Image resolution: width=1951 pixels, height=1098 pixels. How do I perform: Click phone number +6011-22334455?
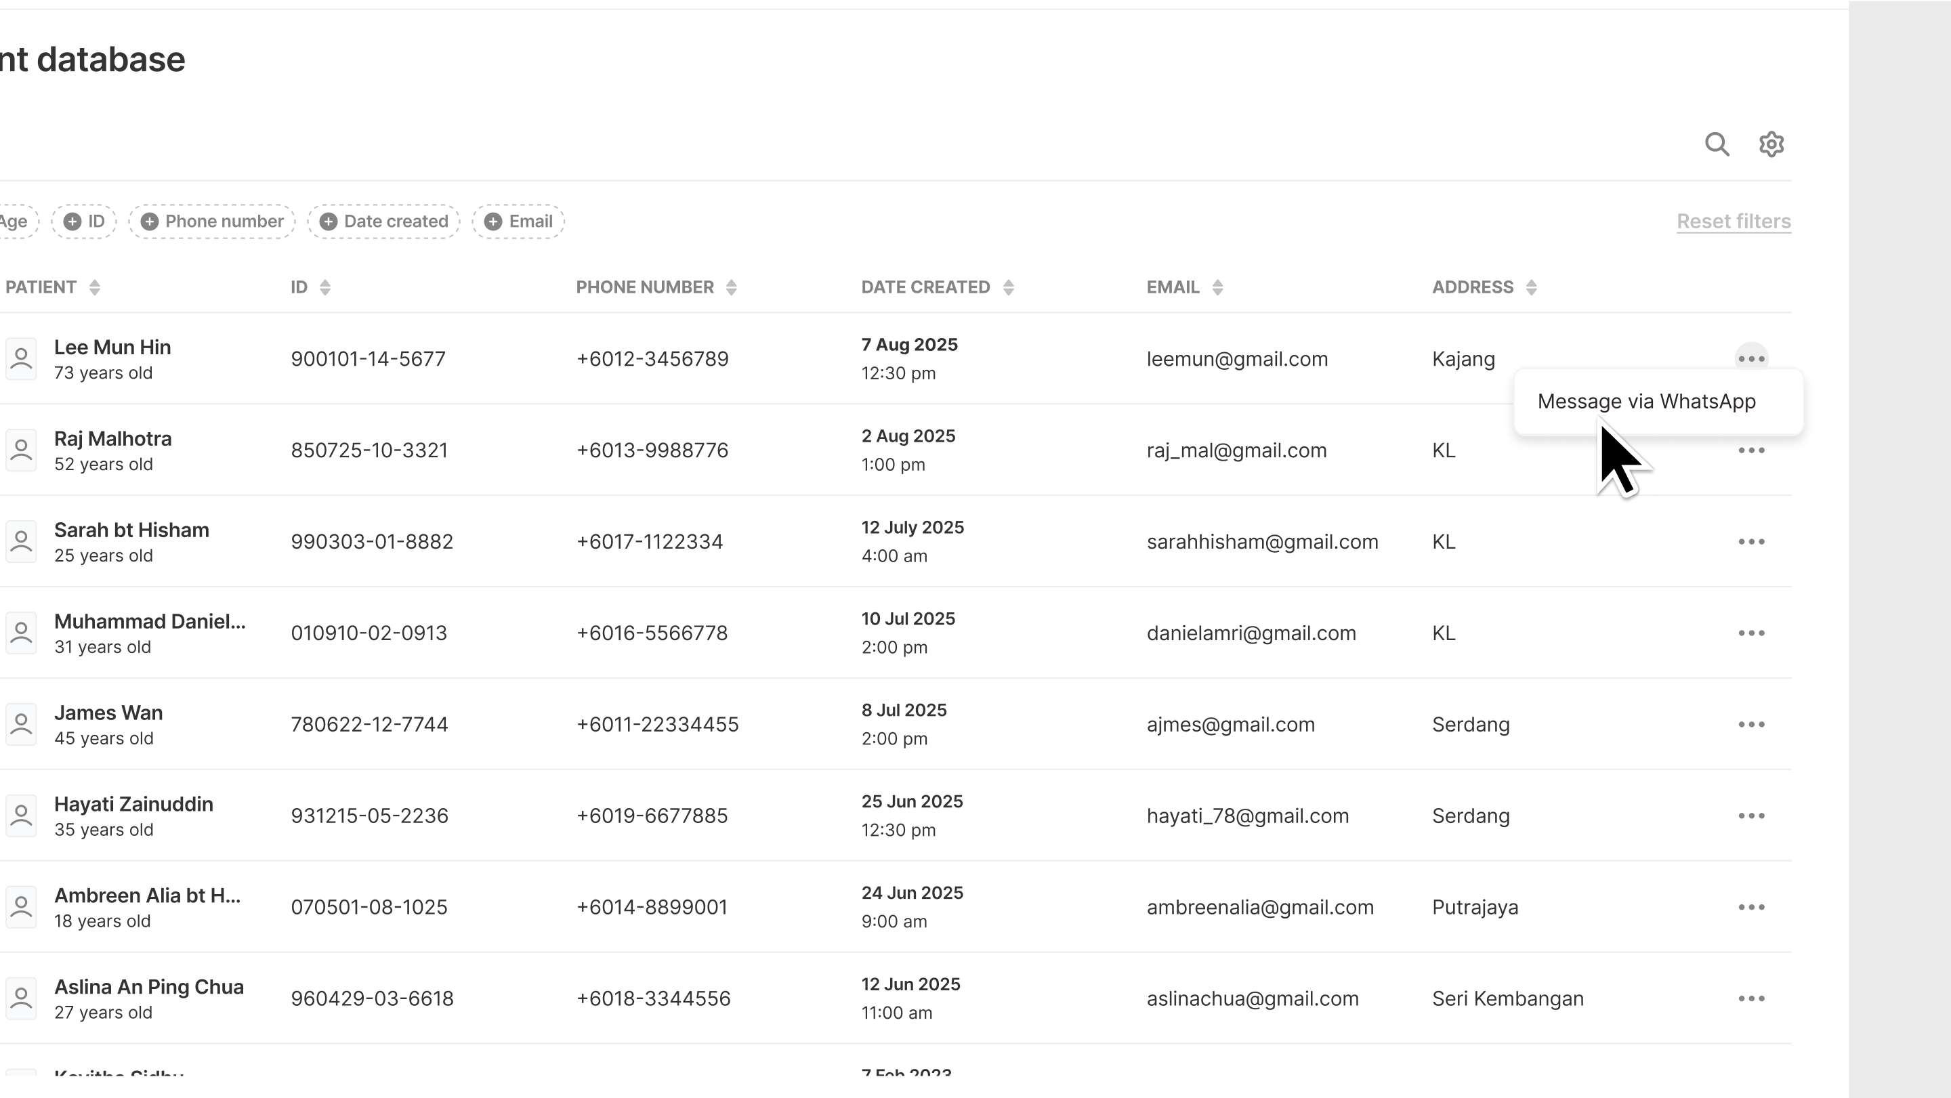coord(657,725)
